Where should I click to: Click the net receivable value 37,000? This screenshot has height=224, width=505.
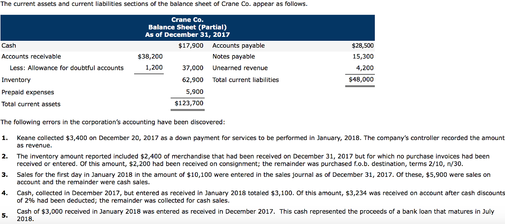click(192, 68)
